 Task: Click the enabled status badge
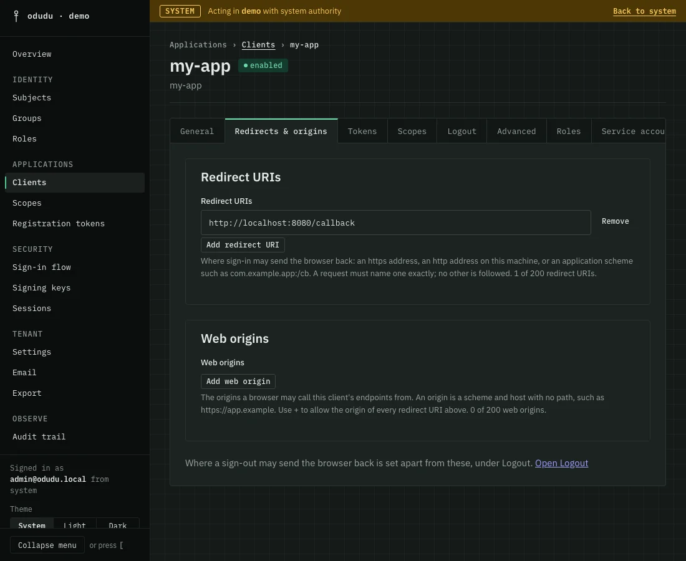(263, 65)
